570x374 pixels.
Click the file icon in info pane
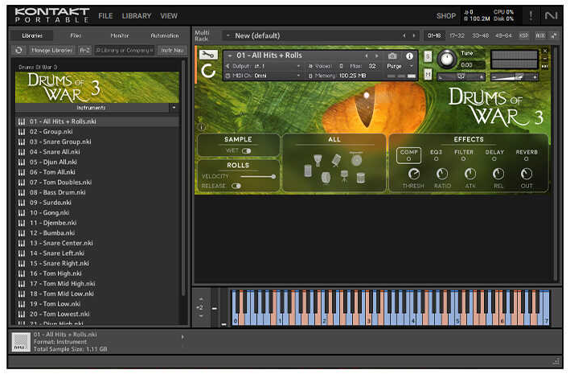[21, 343]
